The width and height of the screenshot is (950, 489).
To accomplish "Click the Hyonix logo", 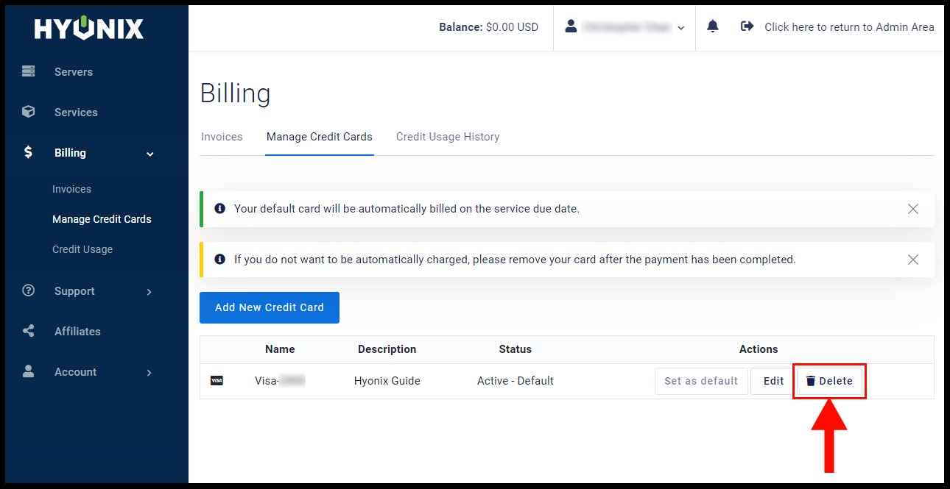I will pyautogui.click(x=88, y=28).
